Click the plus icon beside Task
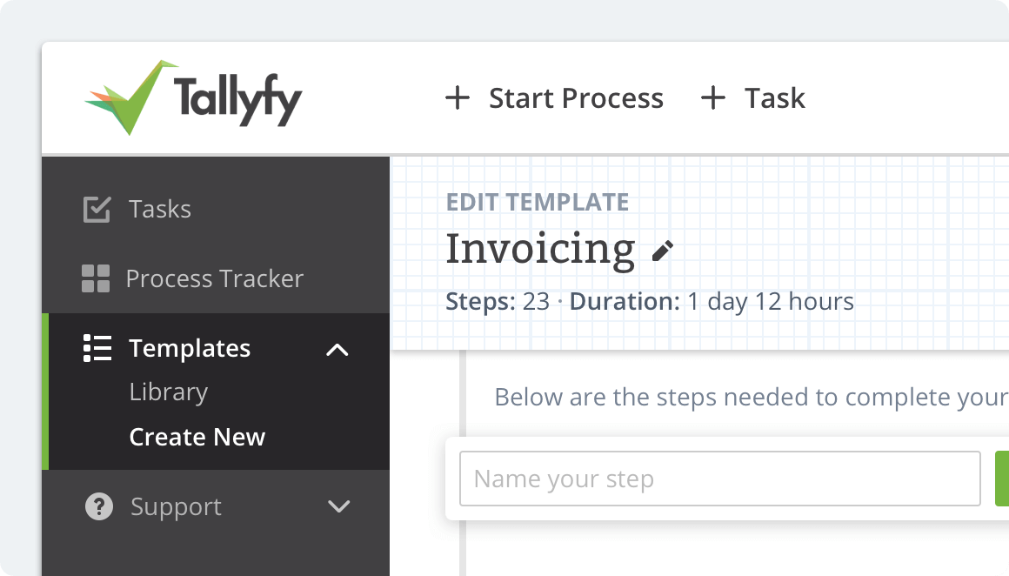1009x576 pixels. pos(713,98)
